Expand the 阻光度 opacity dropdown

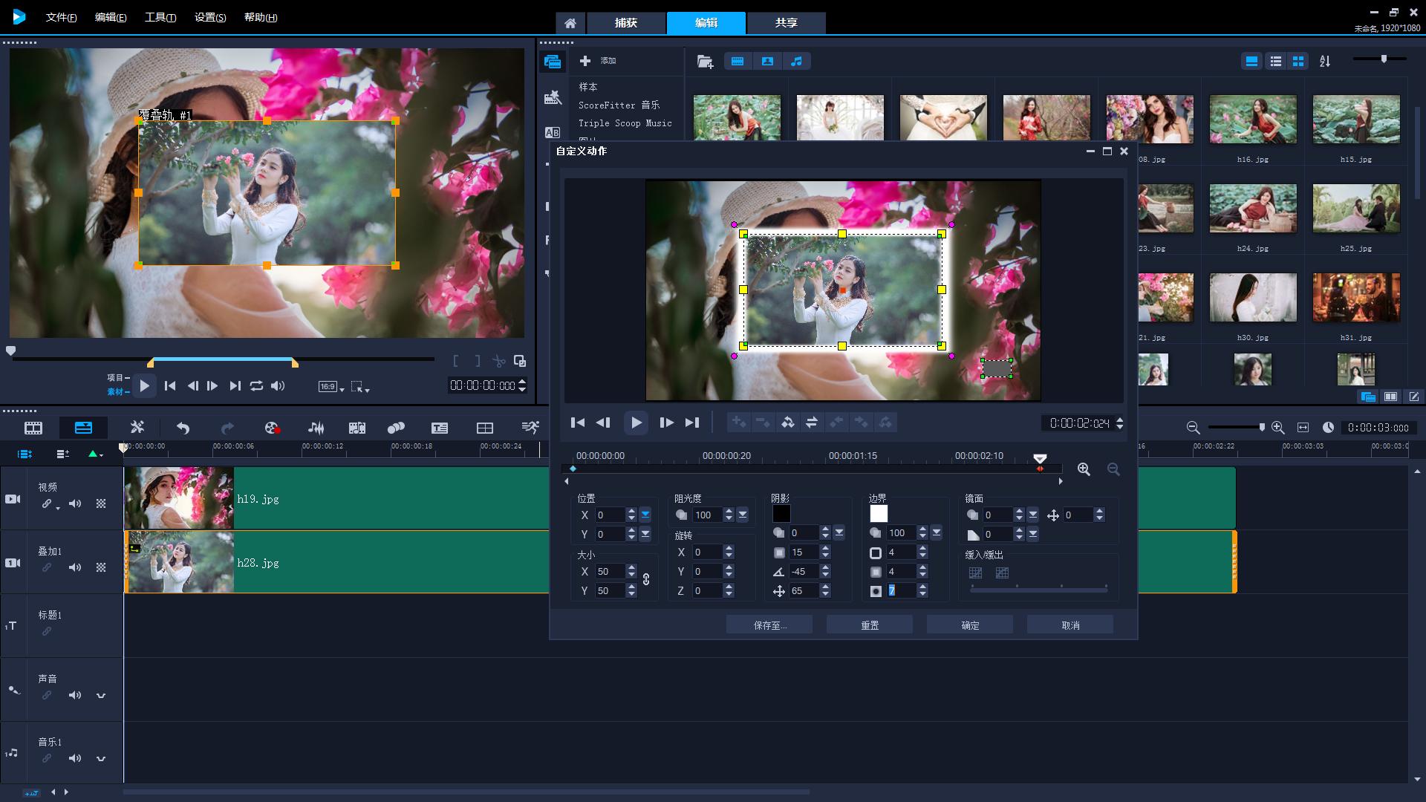click(x=743, y=515)
